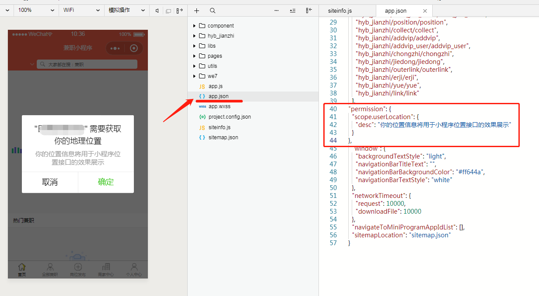Click the simulator dock-right arrow icon
The image size is (539, 296).
coord(179,11)
